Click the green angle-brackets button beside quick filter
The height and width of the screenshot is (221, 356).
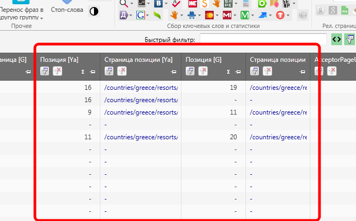(x=337, y=39)
